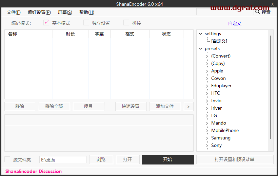Close the ShanaEncoder window

pyautogui.click(x=273, y=4)
